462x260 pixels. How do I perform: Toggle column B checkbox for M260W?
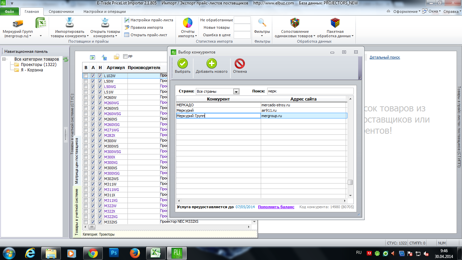[86, 97]
